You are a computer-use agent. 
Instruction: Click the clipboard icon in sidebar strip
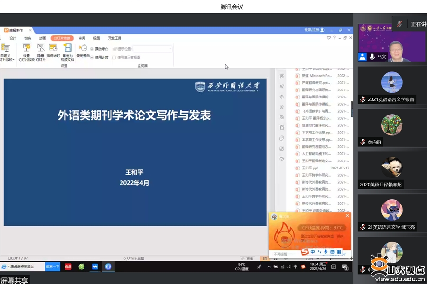pos(282,128)
